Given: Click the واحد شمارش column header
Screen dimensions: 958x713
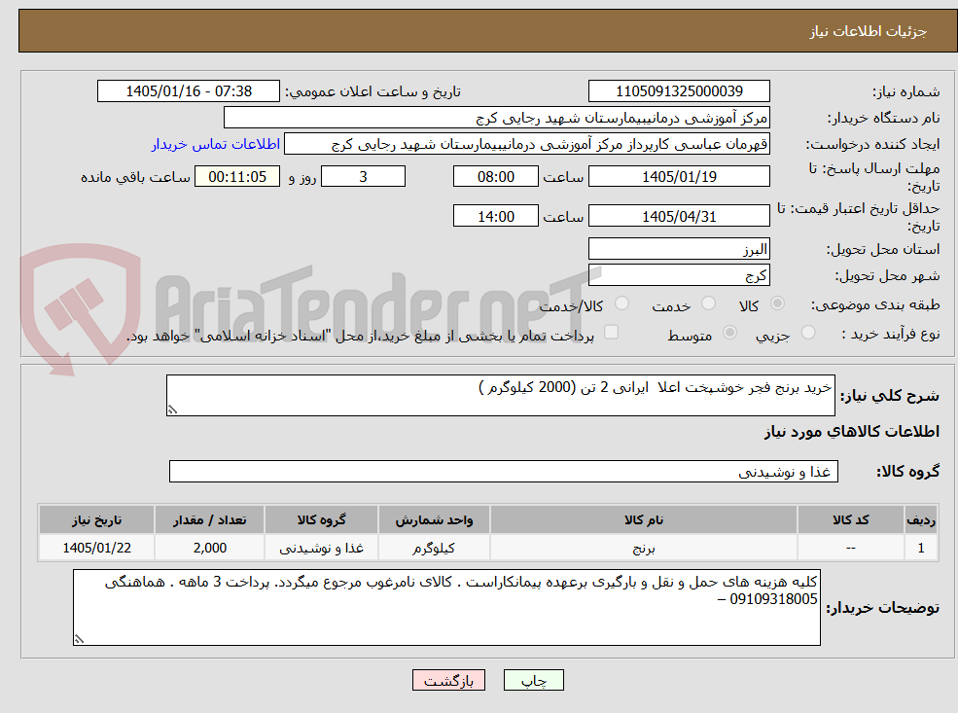Looking at the screenshot, I should coord(434,520).
